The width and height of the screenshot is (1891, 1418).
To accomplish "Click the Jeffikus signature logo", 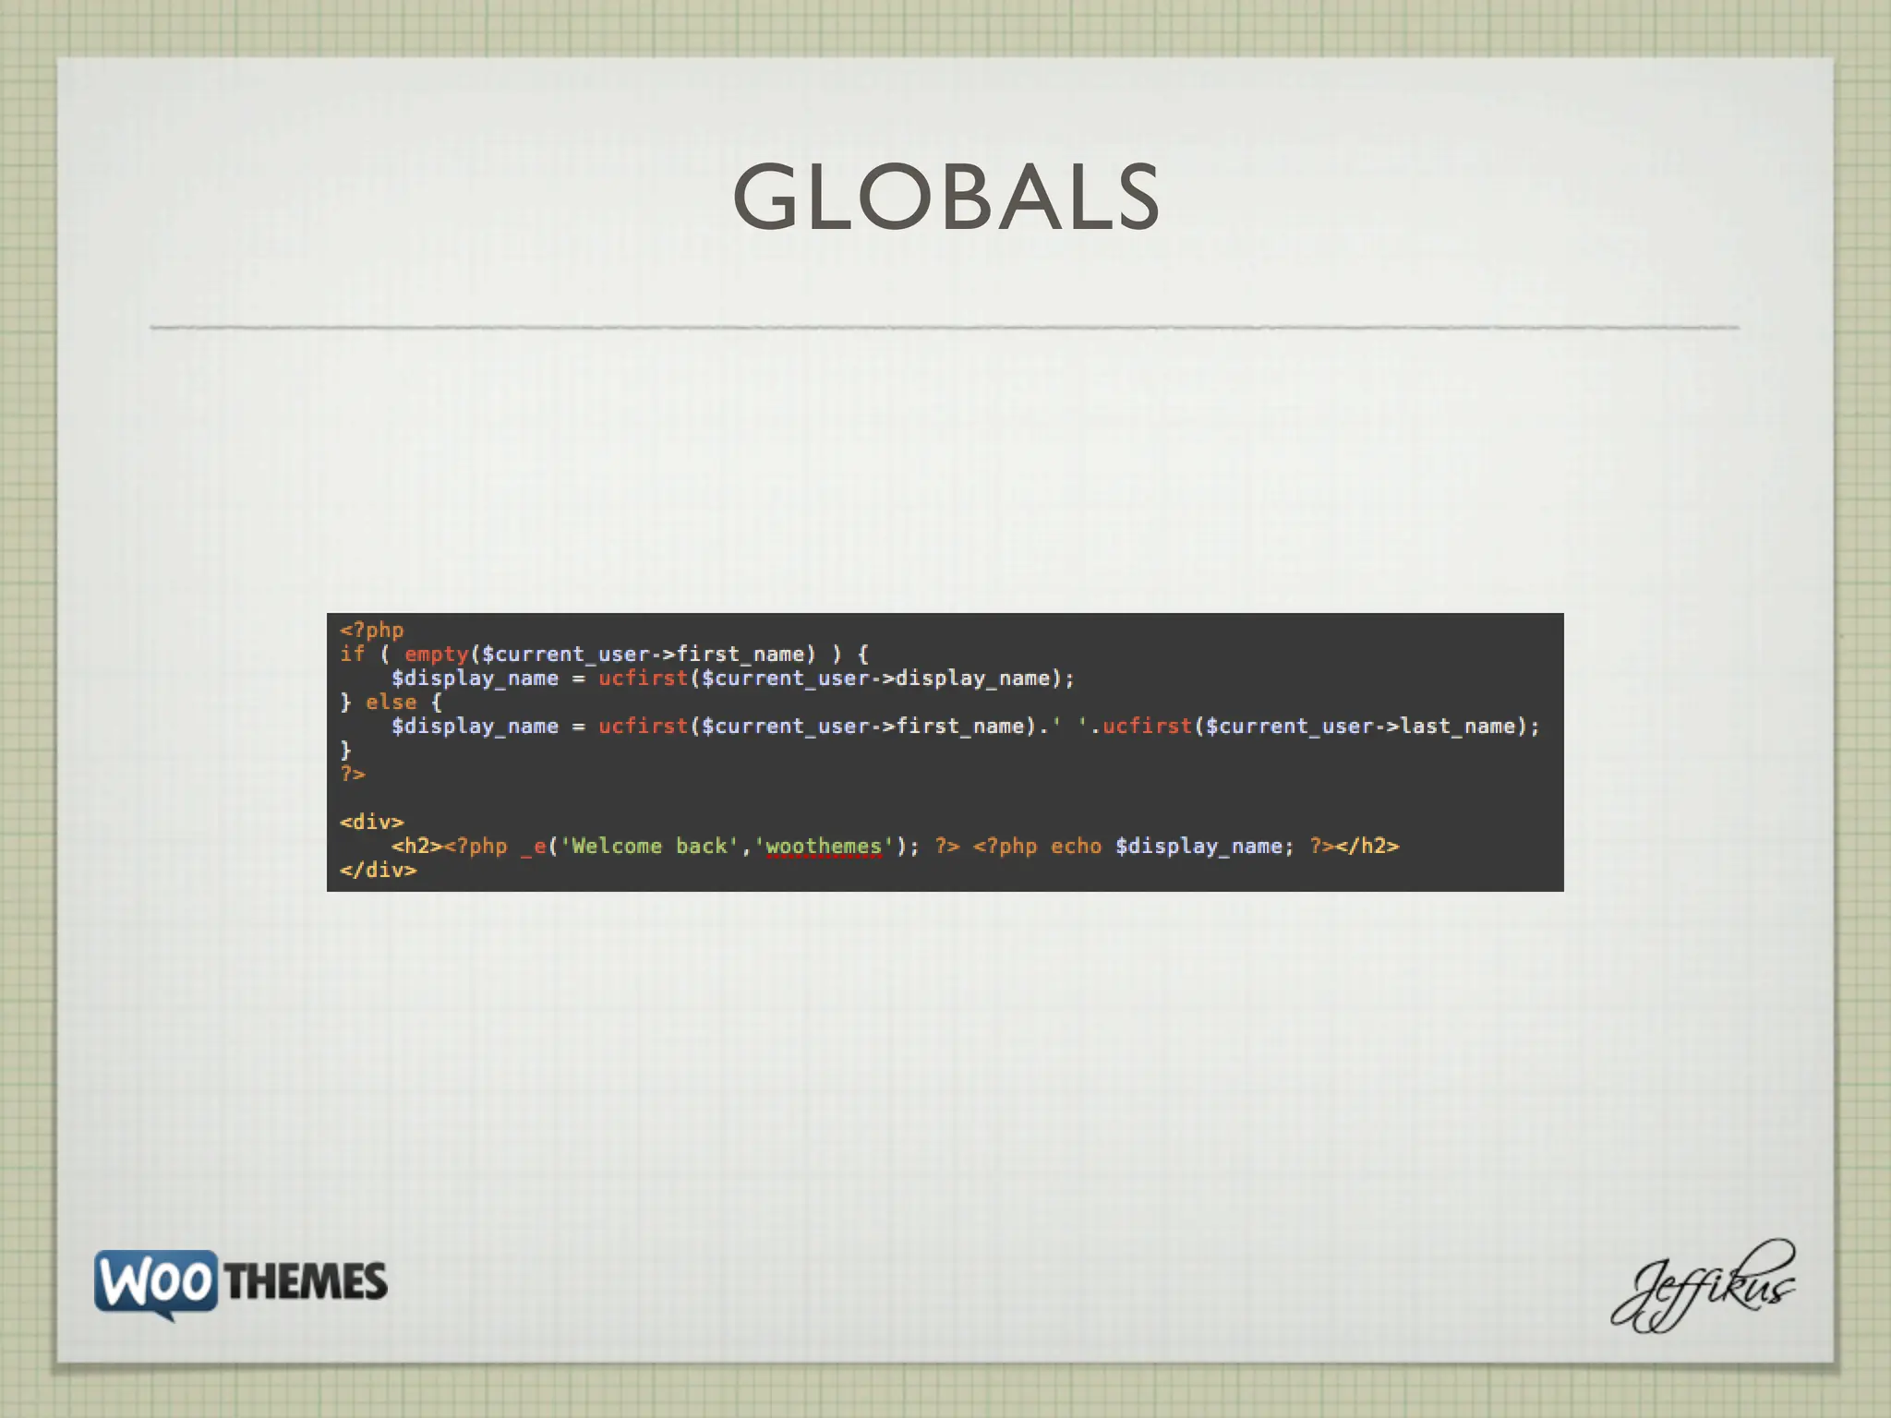I will coord(1704,1286).
